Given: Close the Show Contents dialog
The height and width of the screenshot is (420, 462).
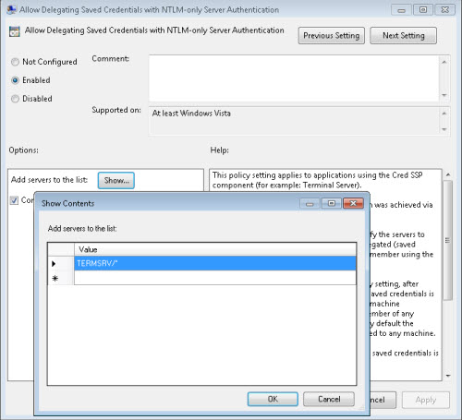Looking at the screenshot, I should [x=353, y=203].
